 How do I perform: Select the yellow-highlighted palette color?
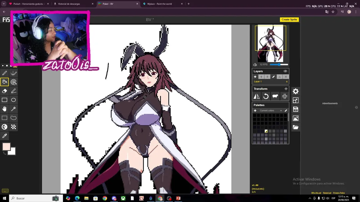(x=266, y=131)
